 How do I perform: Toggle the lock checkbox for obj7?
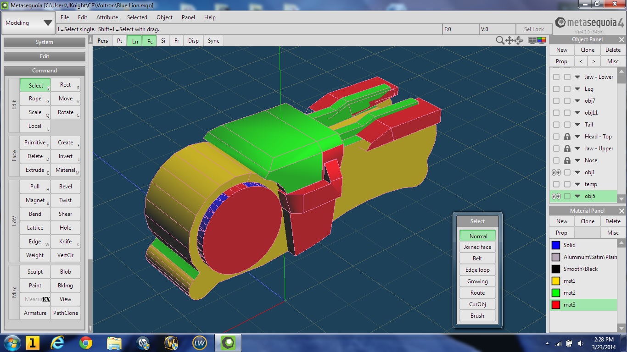(x=567, y=101)
